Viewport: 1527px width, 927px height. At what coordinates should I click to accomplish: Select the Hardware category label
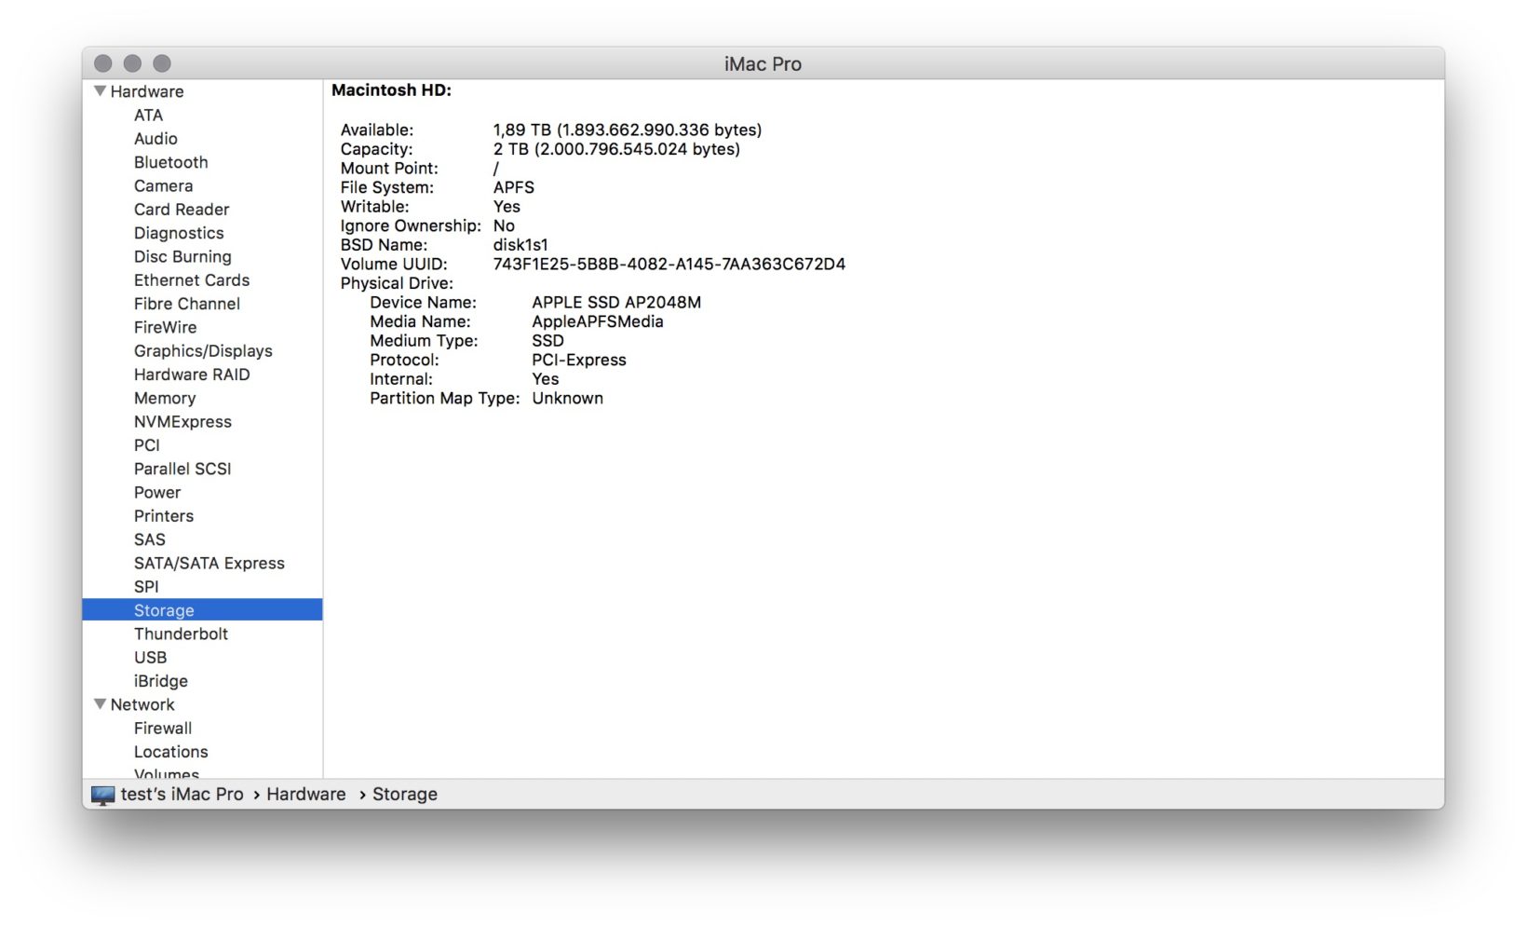pos(147,91)
